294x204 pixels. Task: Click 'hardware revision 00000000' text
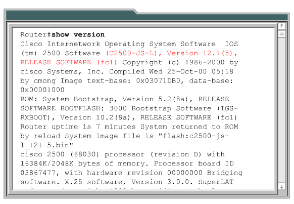[144, 173]
